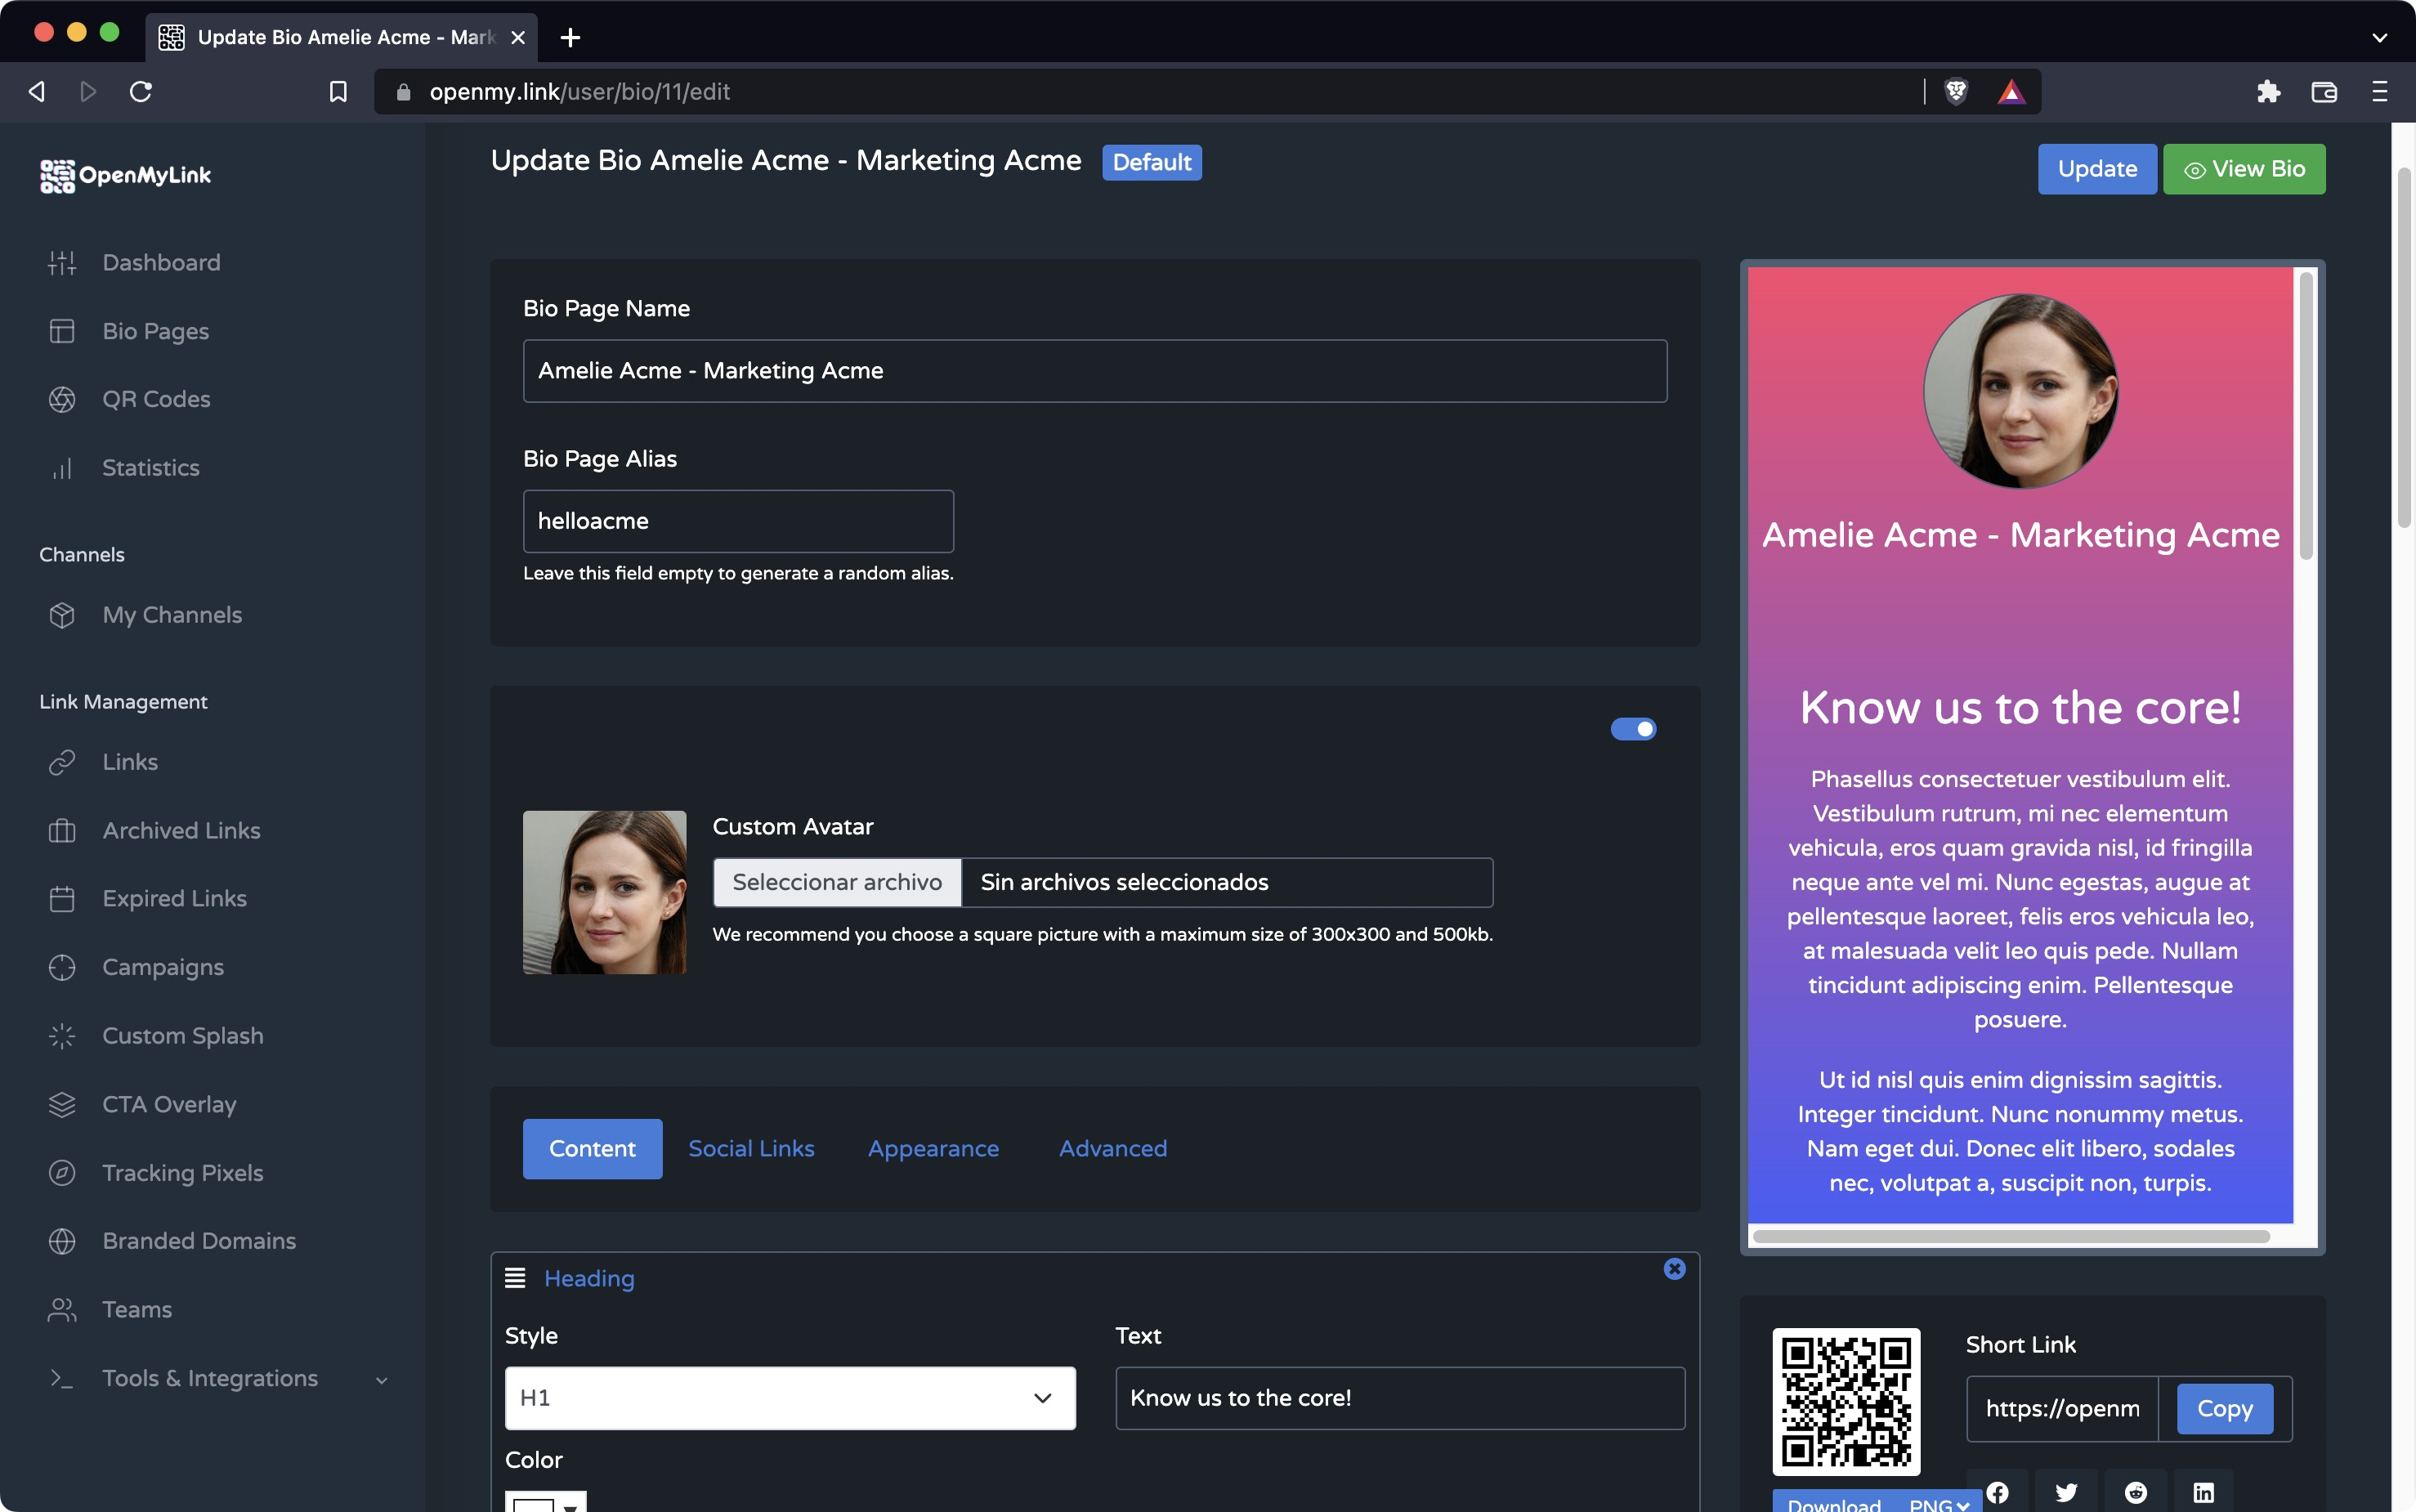This screenshot has height=1512, width=2416.
Task: Click the LinkedIn share icon
Action: pyautogui.click(x=2203, y=1492)
